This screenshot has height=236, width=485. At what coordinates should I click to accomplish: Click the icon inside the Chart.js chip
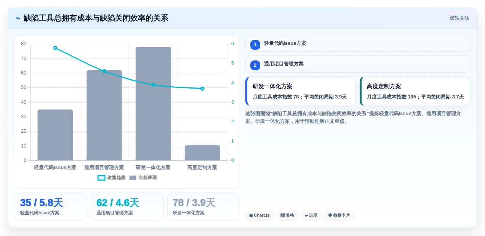coord(251,215)
